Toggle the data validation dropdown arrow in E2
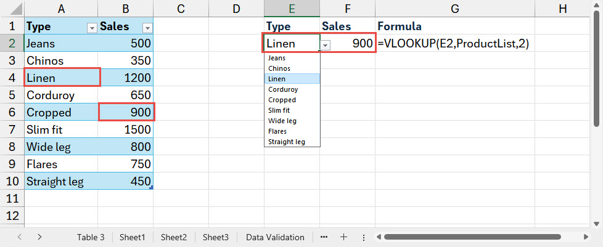The image size is (603, 247). coord(326,45)
